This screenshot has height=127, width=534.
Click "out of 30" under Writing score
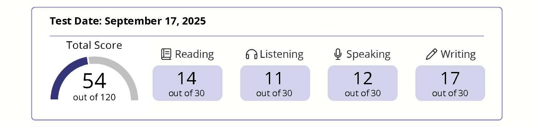[450, 93]
